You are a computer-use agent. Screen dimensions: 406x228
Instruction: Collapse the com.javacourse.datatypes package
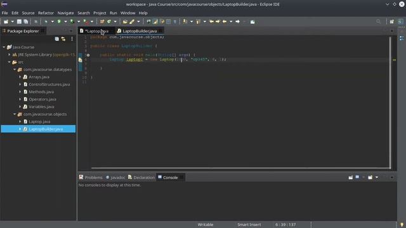click(x=15, y=70)
